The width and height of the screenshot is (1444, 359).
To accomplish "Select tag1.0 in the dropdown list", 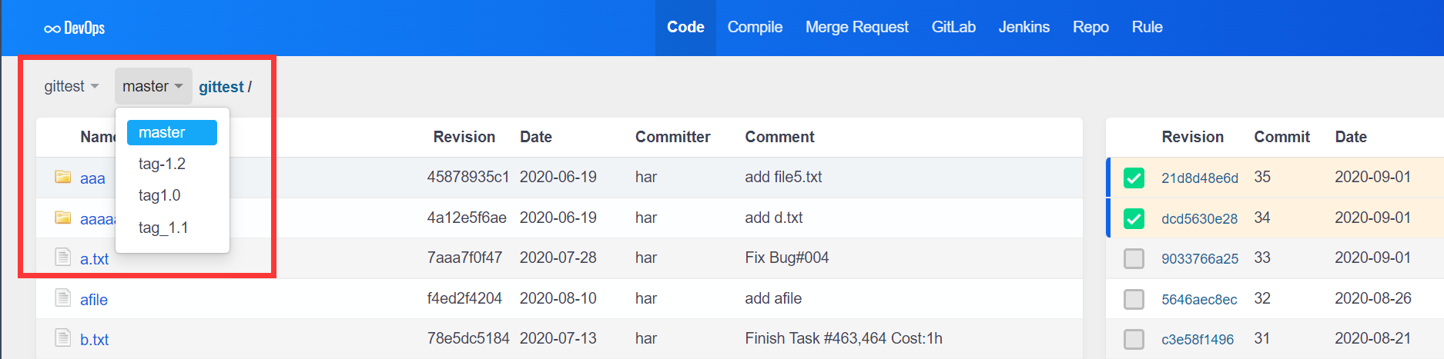I will click(159, 195).
